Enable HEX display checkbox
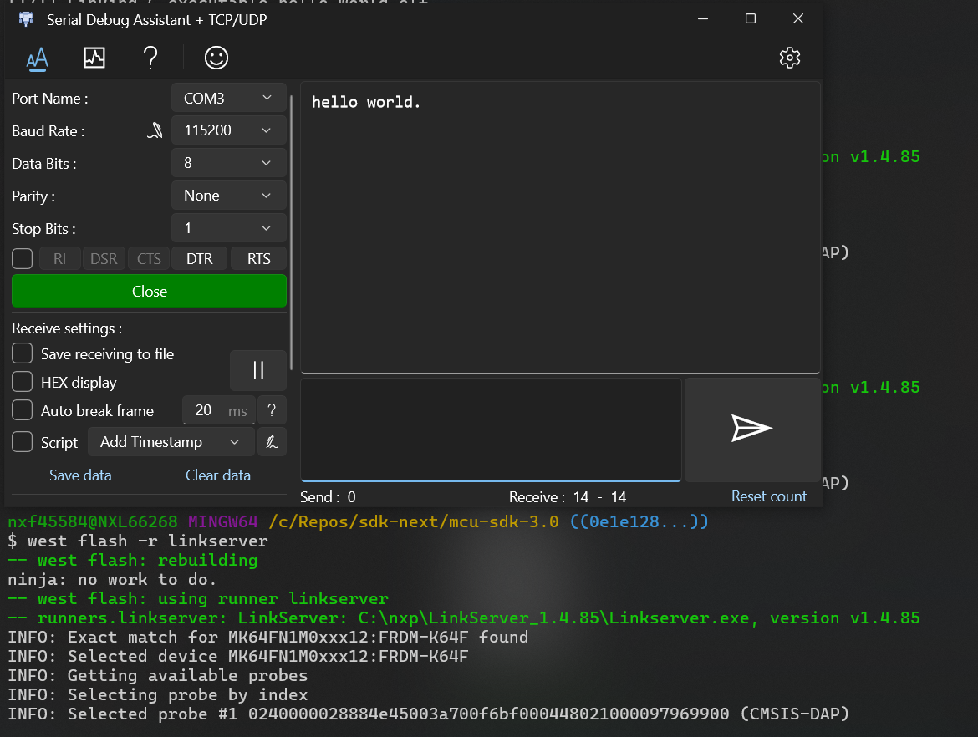Screen dimensions: 978x737 23,382
